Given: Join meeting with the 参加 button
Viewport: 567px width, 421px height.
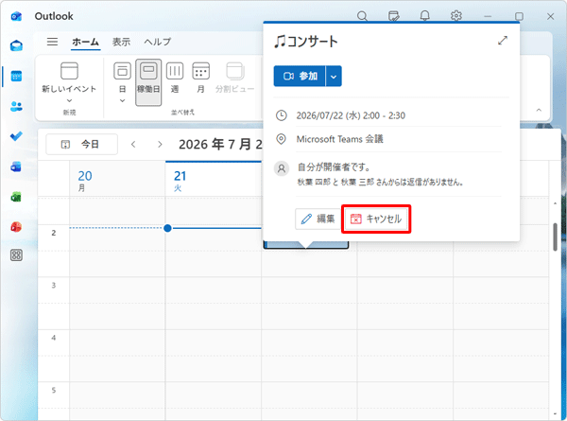Looking at the screenshot, I should (300, 76).
